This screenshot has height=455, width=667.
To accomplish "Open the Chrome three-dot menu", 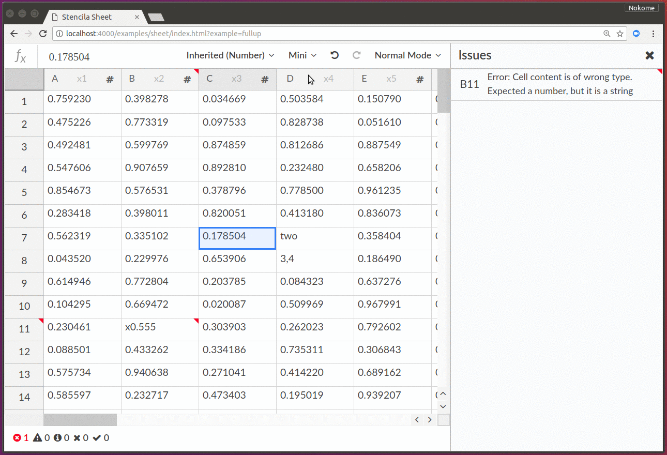I will (654, 34).
